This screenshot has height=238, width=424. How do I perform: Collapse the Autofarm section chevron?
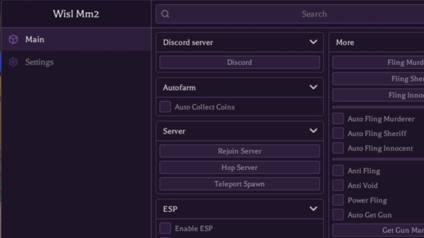click(313, 87)
